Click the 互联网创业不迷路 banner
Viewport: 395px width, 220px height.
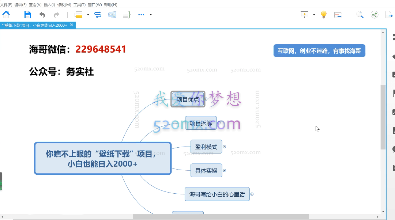click(x=319, y=50)
